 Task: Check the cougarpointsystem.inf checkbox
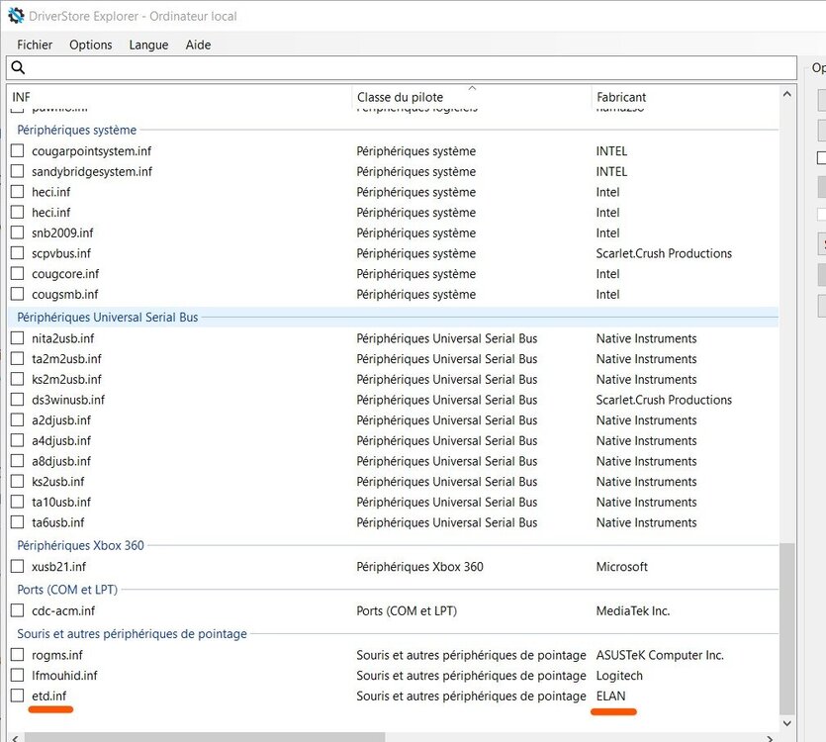(x=18, y=150)
